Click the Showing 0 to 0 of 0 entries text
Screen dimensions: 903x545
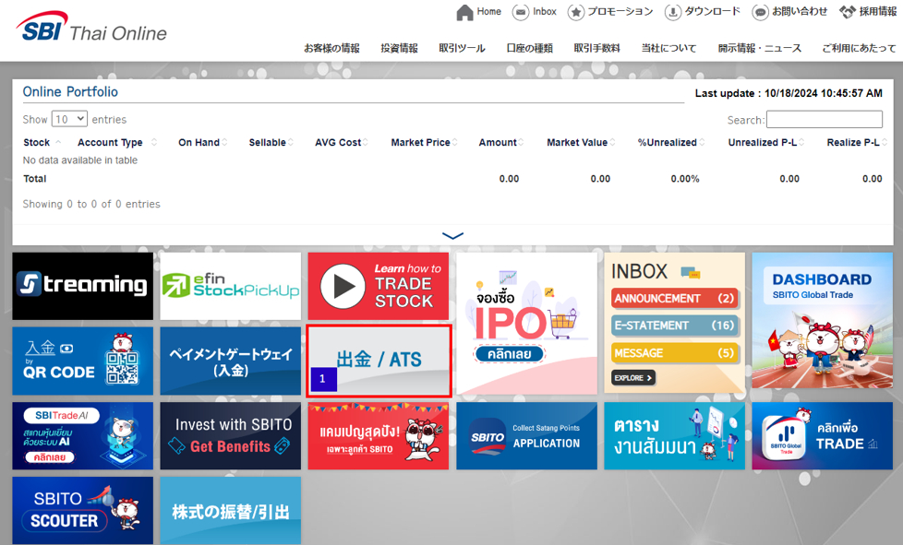[x=91, y=204]
